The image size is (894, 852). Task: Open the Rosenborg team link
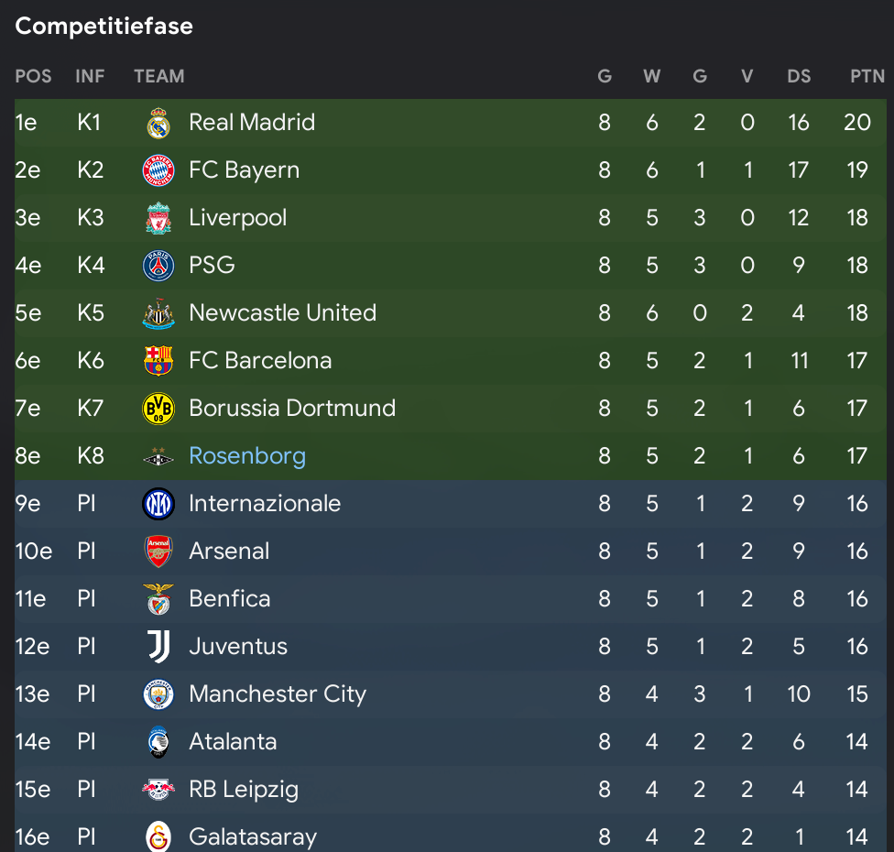click(x=247, y=455)
